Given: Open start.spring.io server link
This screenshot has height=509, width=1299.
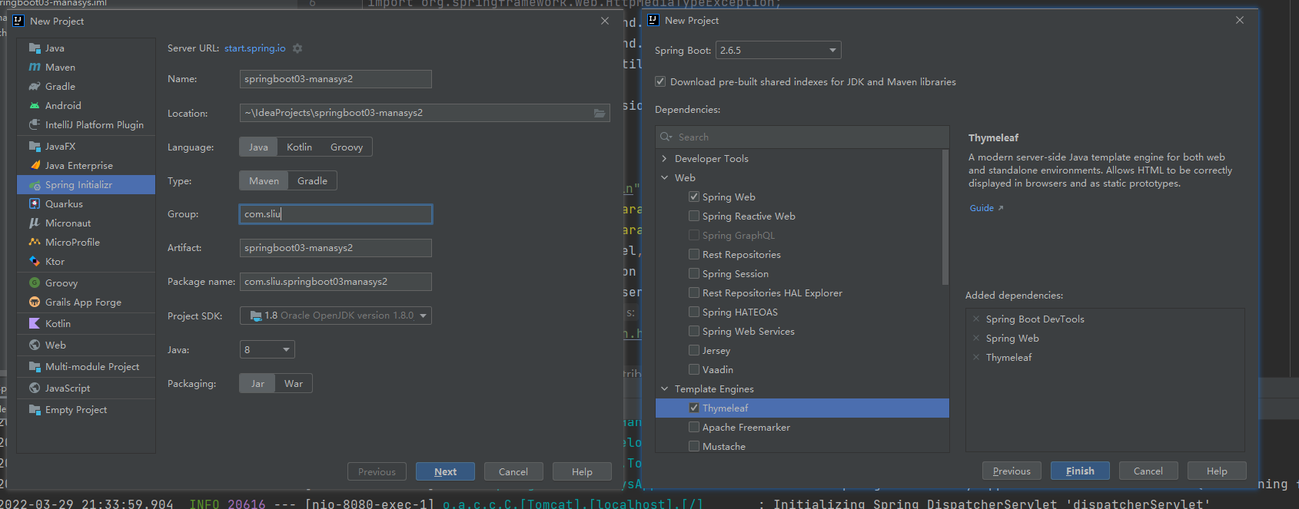Looking at the screenshot, I should [255, 48].
